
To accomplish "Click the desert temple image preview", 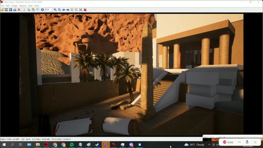I will [x=131, y=75].
